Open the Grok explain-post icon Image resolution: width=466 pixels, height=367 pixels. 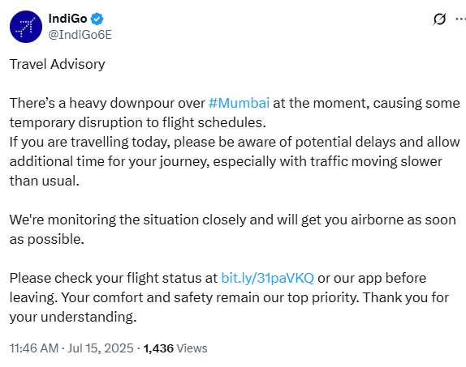click(439, 19)
